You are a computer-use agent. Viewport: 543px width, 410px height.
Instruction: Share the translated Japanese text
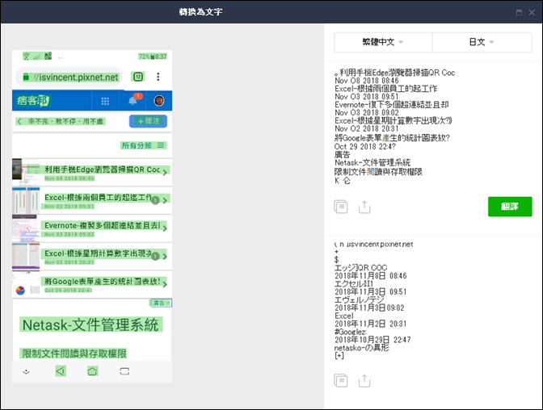[364, 381]
